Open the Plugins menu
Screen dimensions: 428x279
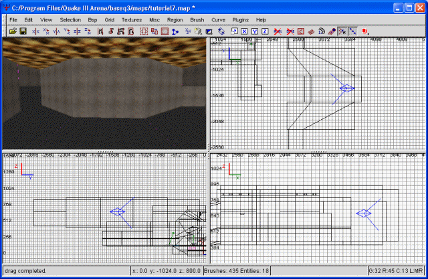pos(241,20)
